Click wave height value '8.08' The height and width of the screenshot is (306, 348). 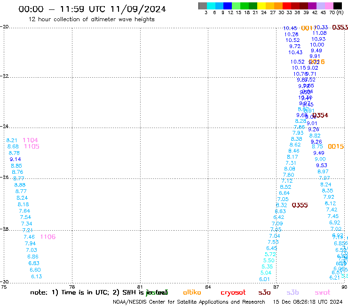pyautogui.click(x=290, y=169)
